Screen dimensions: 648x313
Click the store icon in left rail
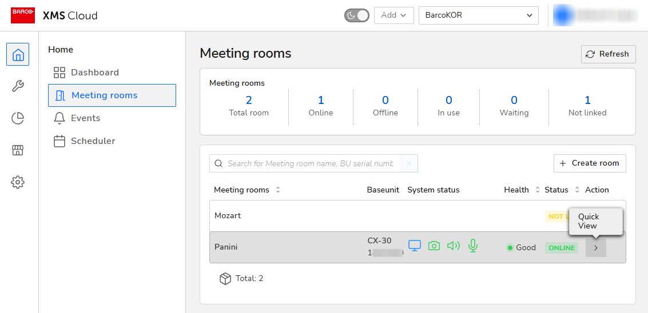[18, 150]
